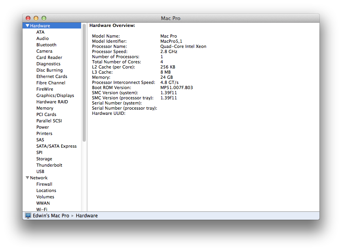This screenshot has height=251, width=342.
Task: Select SAS in the sidebar
Action: (40, 140)
